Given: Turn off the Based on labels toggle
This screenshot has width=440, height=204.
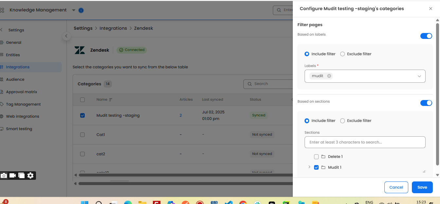Looking at the screenshot, I should pos(426,36).
